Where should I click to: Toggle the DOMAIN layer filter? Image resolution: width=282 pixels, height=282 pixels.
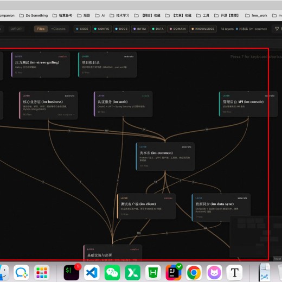pos(178,29)
